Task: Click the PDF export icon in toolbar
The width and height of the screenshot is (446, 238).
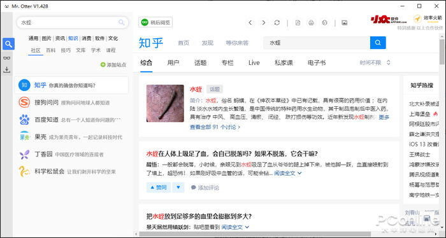Action: pyautogui.click(x=298, y=23)
